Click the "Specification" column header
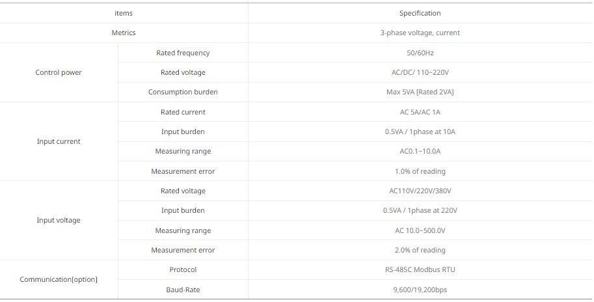The height and width of the screenshot is (302, 594). tap(420, 13)
